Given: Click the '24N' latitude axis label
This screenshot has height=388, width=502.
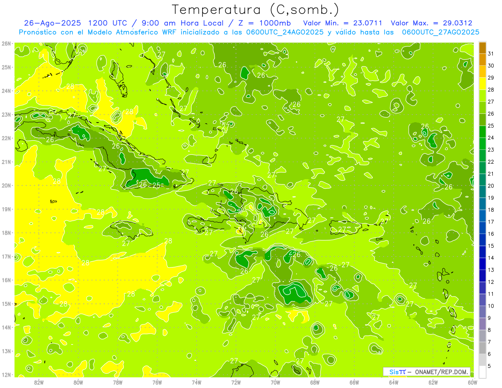Looking at the screenshot, I should pyautogui.click(x=6, y=91).
